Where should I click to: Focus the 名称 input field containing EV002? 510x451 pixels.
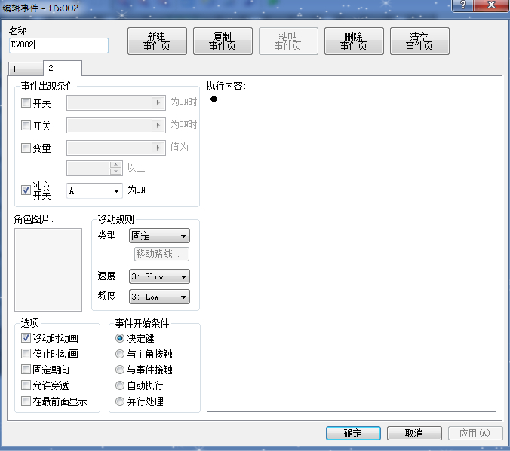59,45
